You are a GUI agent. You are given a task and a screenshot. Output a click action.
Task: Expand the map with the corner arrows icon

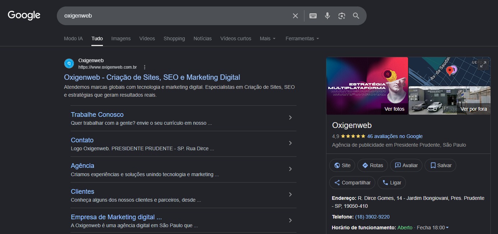(x=484, y=64)
